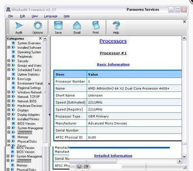The width and height of the screenshot is (193, 171).
Task: Expand the Network BIOS node
Action: (x=9, y=101)
